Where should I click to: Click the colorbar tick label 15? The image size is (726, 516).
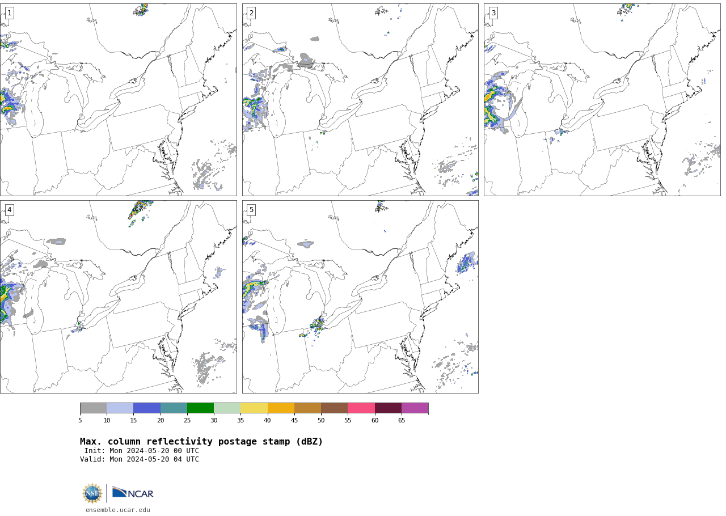133,420
